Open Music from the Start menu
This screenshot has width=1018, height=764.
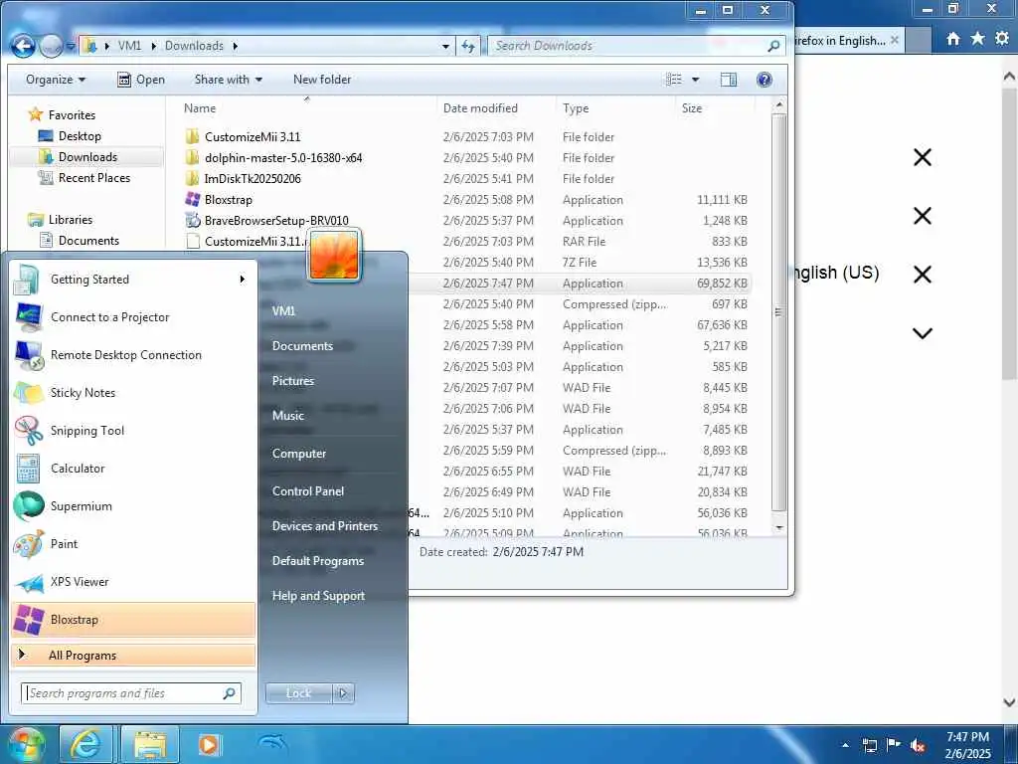(287, 416)
